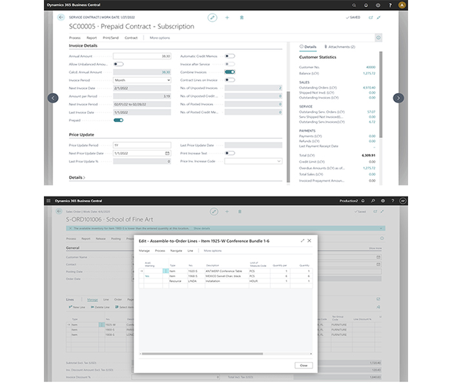Click vertical scrollbar of Customer Statistics FactBox
The width and height of the screenshot is (452, 391).
click(x=381, y=94)
